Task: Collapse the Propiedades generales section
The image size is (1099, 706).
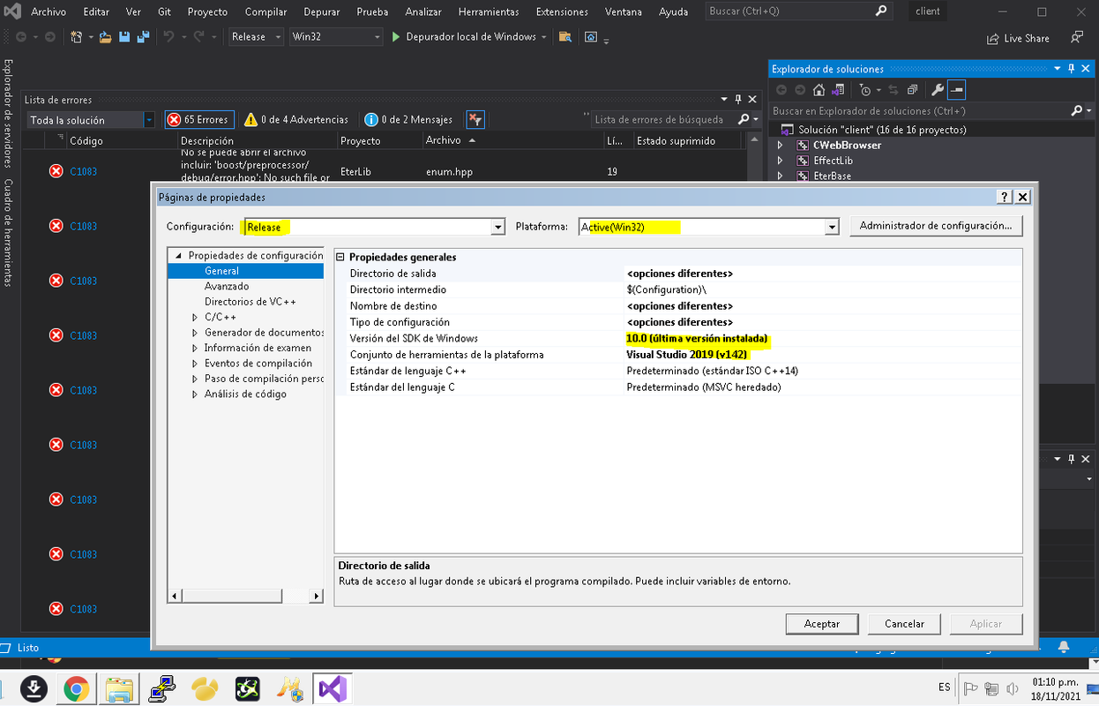Action: (x=340, y=257)
